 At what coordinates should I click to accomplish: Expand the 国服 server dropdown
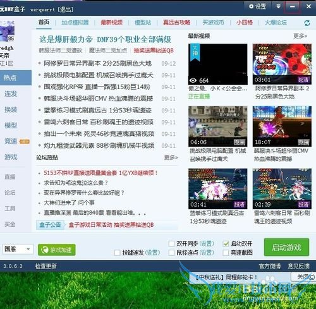tap(18, 249)
